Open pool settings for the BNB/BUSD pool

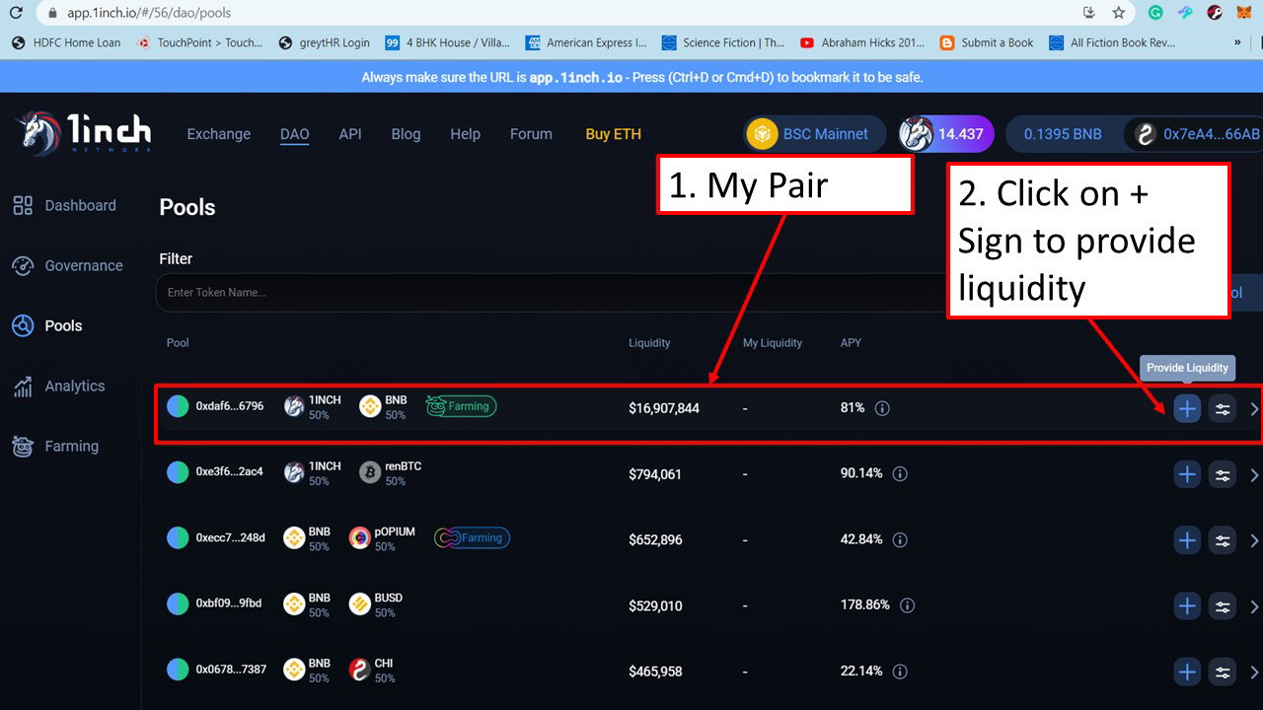click(x=1223, y=606)
